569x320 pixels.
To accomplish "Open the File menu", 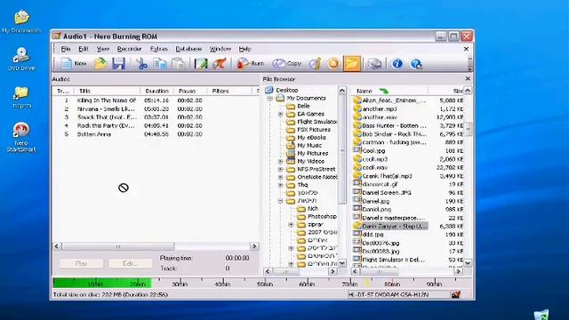I will [x=66, y=49].
